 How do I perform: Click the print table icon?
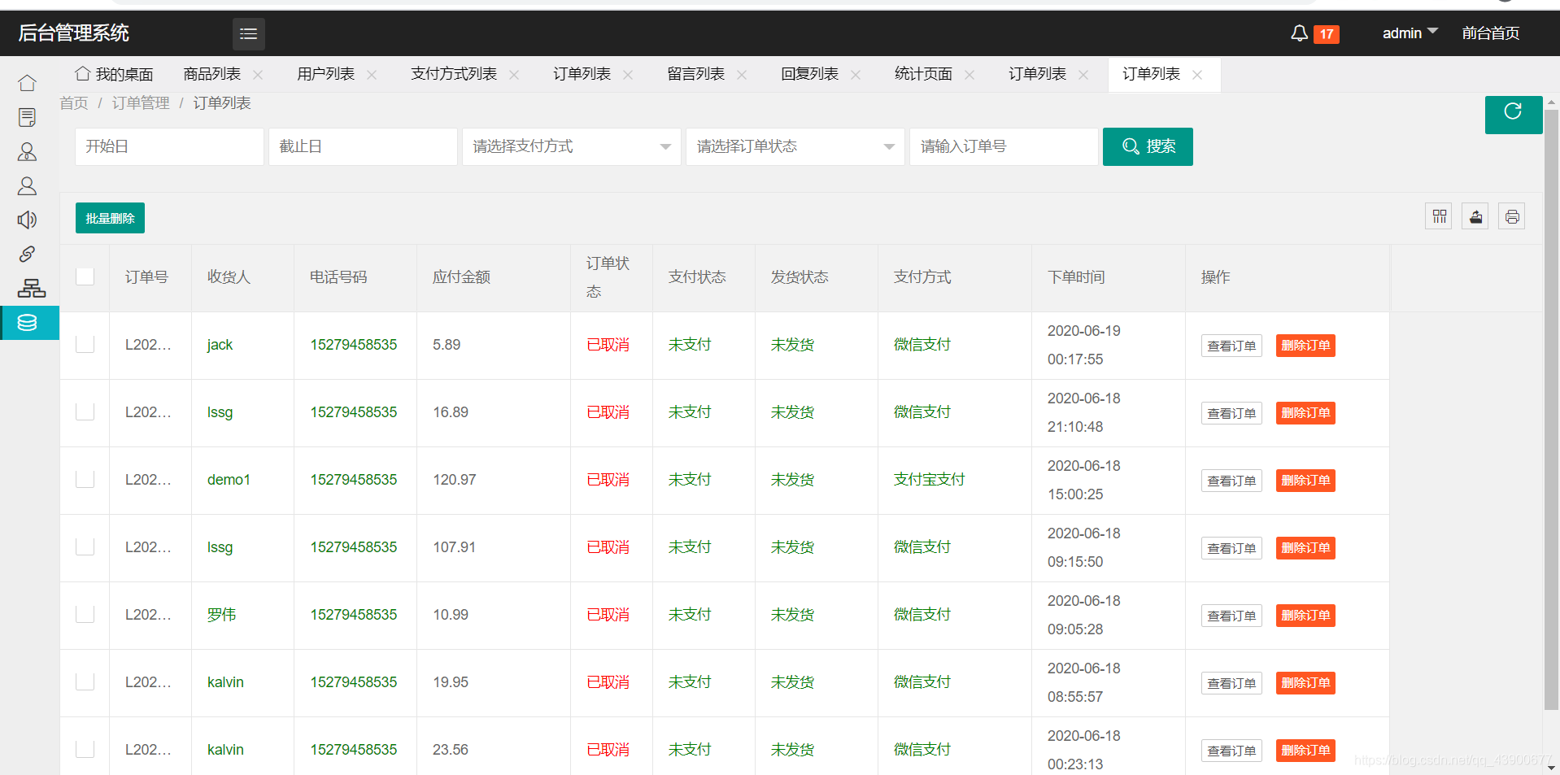[1512, 216]
